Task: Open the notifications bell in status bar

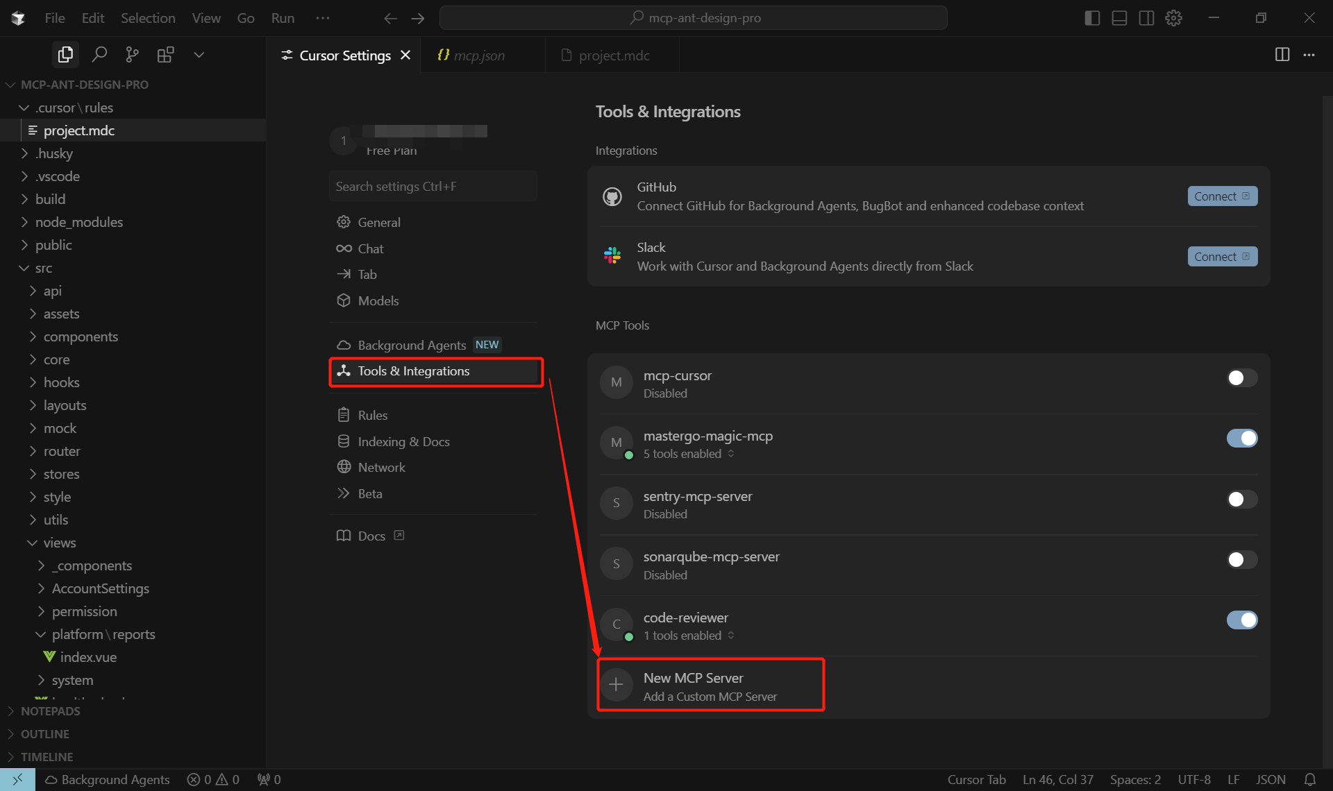Action: coord(1310,780)
